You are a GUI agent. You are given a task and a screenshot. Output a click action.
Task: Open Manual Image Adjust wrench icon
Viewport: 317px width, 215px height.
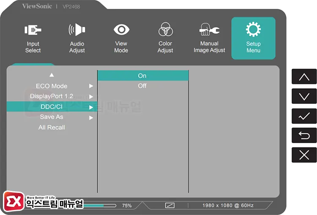tap(209, 30)
